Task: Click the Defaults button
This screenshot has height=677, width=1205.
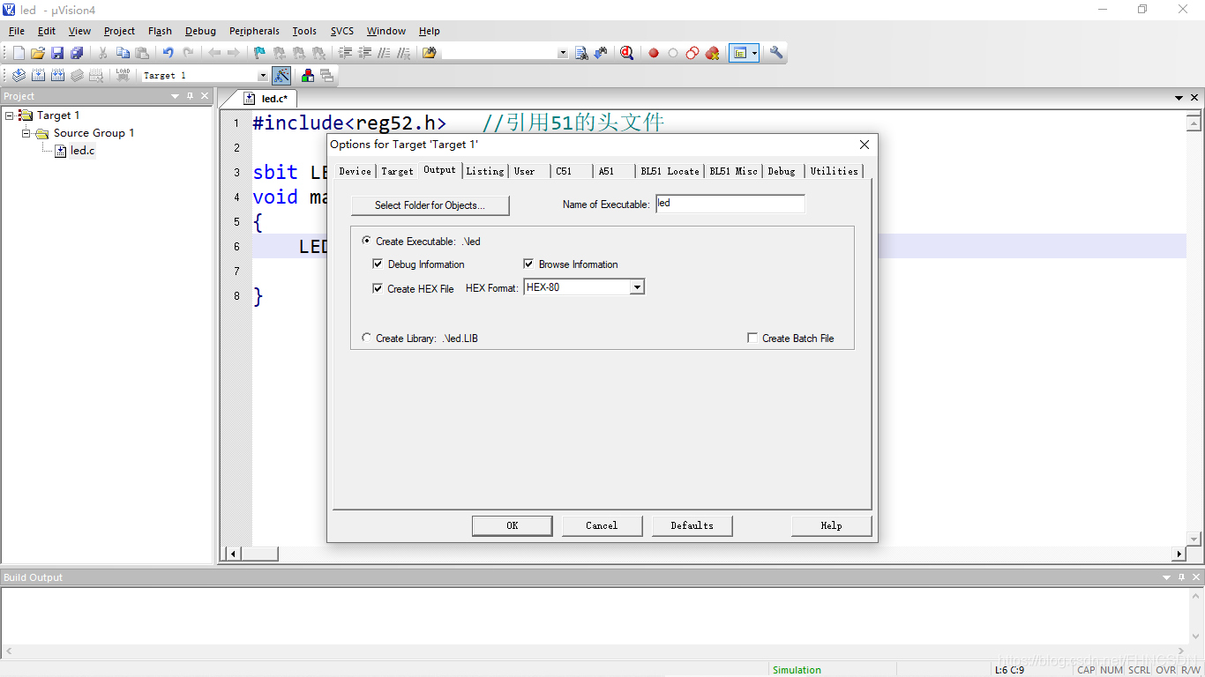Action: (x=692, y=525)
